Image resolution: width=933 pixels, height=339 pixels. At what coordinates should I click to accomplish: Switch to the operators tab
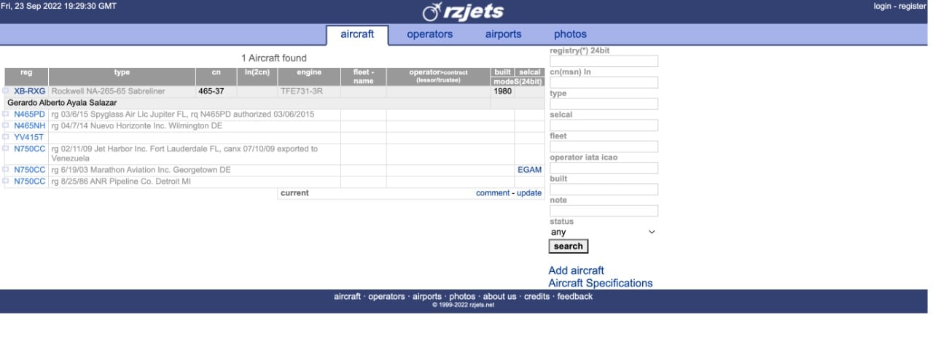pos(429,34)
